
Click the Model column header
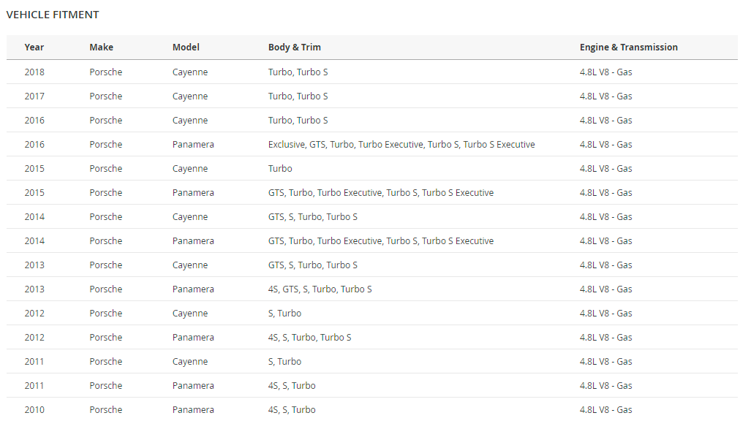coord(186,48)
